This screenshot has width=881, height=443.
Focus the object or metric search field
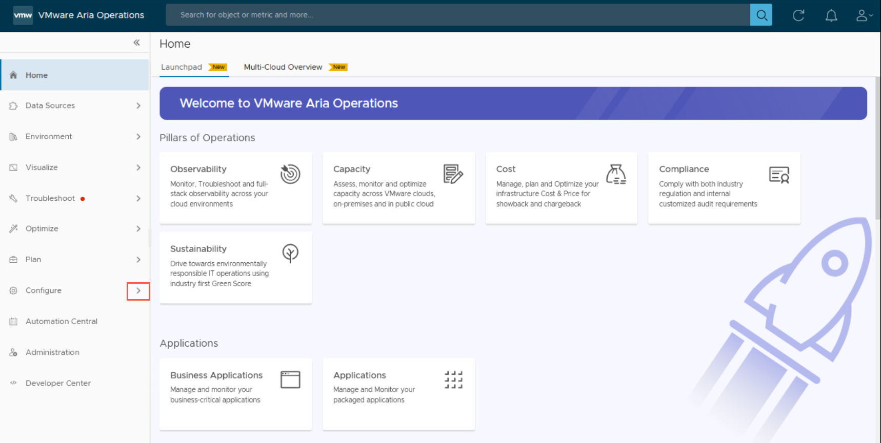(x=456, y=15)
